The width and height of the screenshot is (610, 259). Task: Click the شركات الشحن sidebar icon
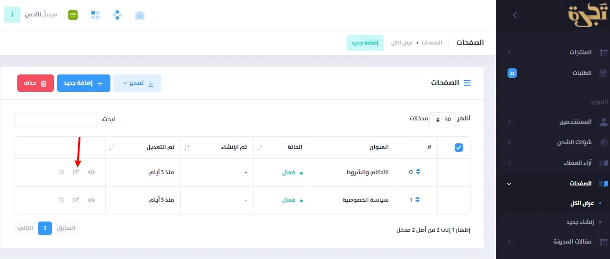(x=603, y=142)
